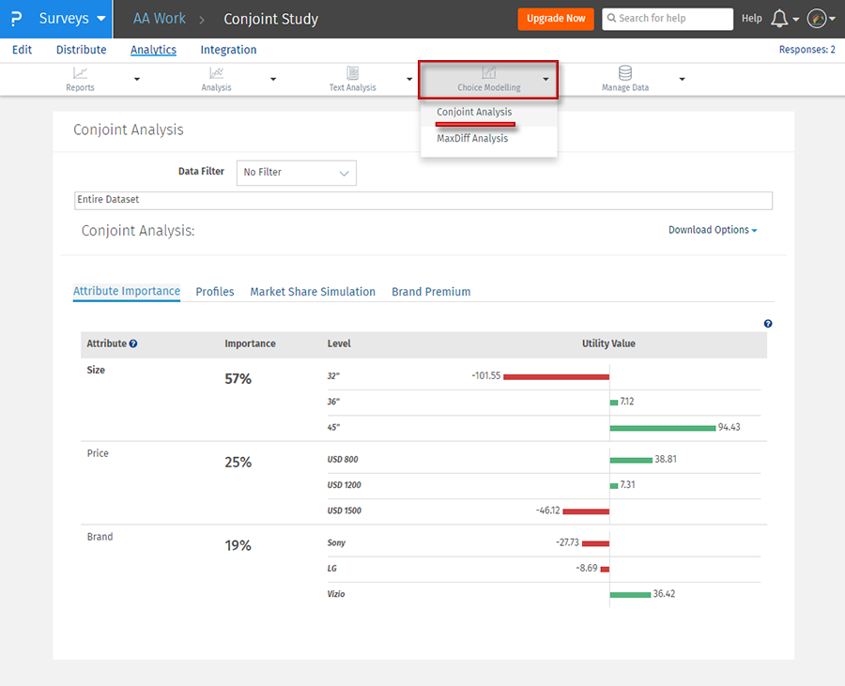Click the green 45" utility bar
This screenshot has height=686, width=845.
(x=662, y=428)
